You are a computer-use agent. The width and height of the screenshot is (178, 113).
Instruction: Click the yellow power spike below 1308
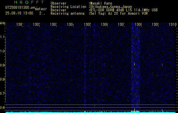coord(134,111)
